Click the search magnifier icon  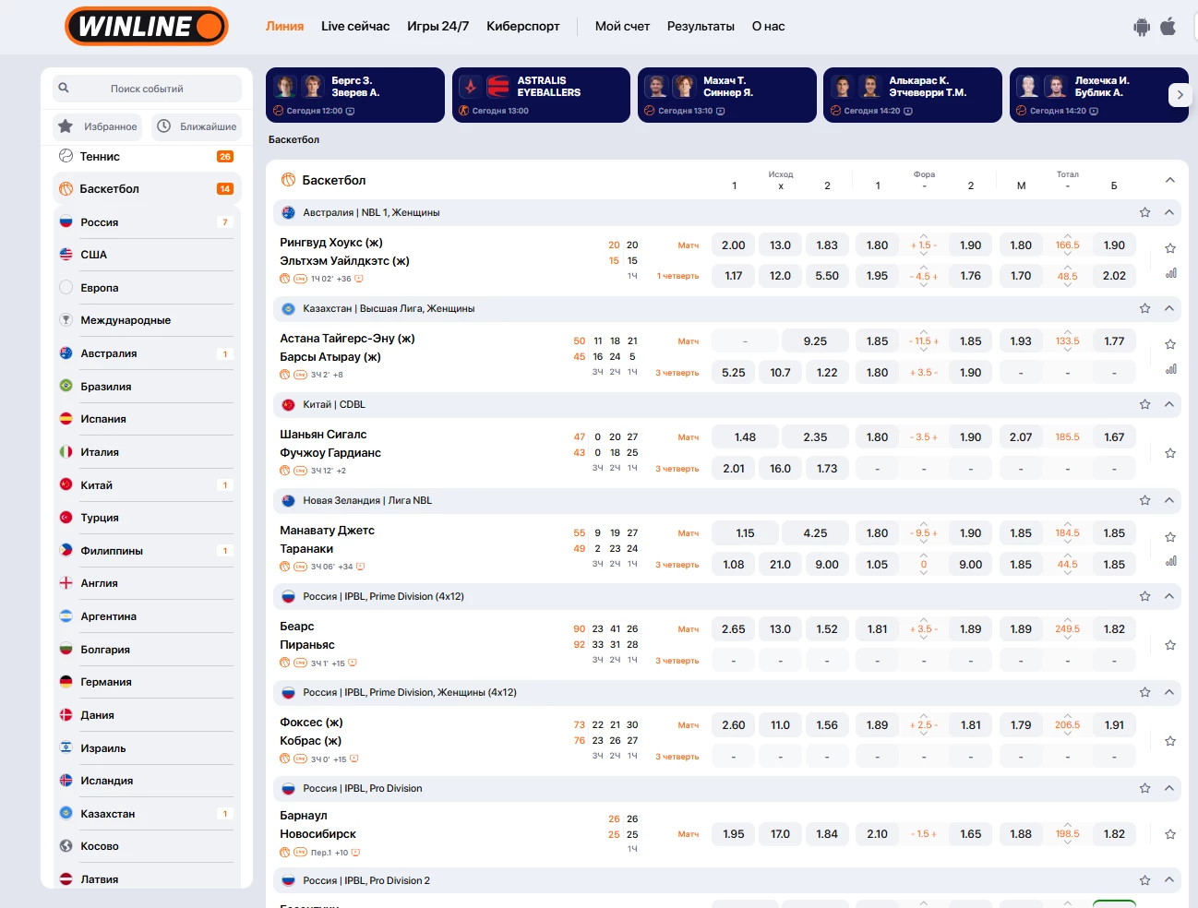tap(64, 89)
